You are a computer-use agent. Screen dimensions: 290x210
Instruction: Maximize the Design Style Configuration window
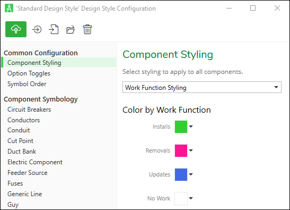[x=253, y=8]
